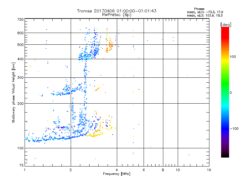
Task: Click the 'Phases' header text
Action: click(x=199, y=9)
